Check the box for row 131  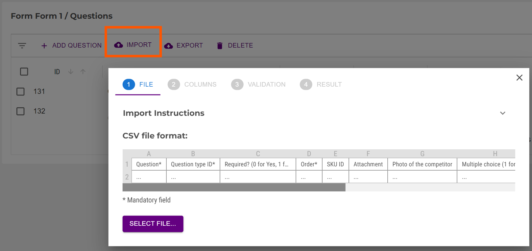[x=20, y=92]
